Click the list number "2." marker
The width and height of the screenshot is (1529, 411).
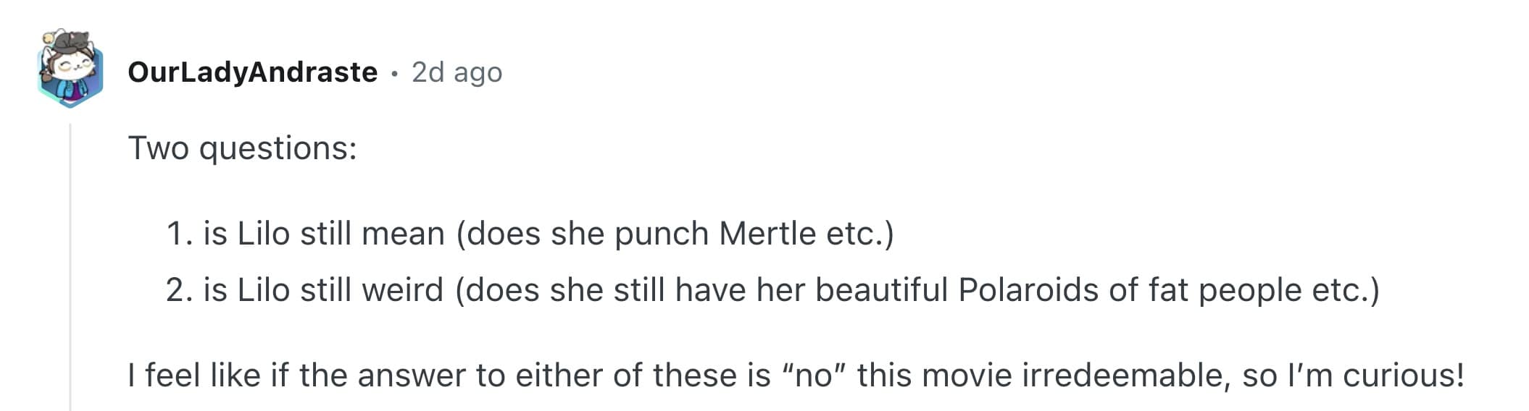179,290
